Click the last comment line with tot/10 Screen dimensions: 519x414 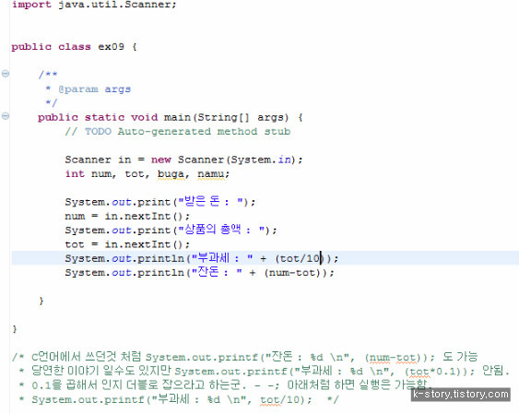coord(179,399)
